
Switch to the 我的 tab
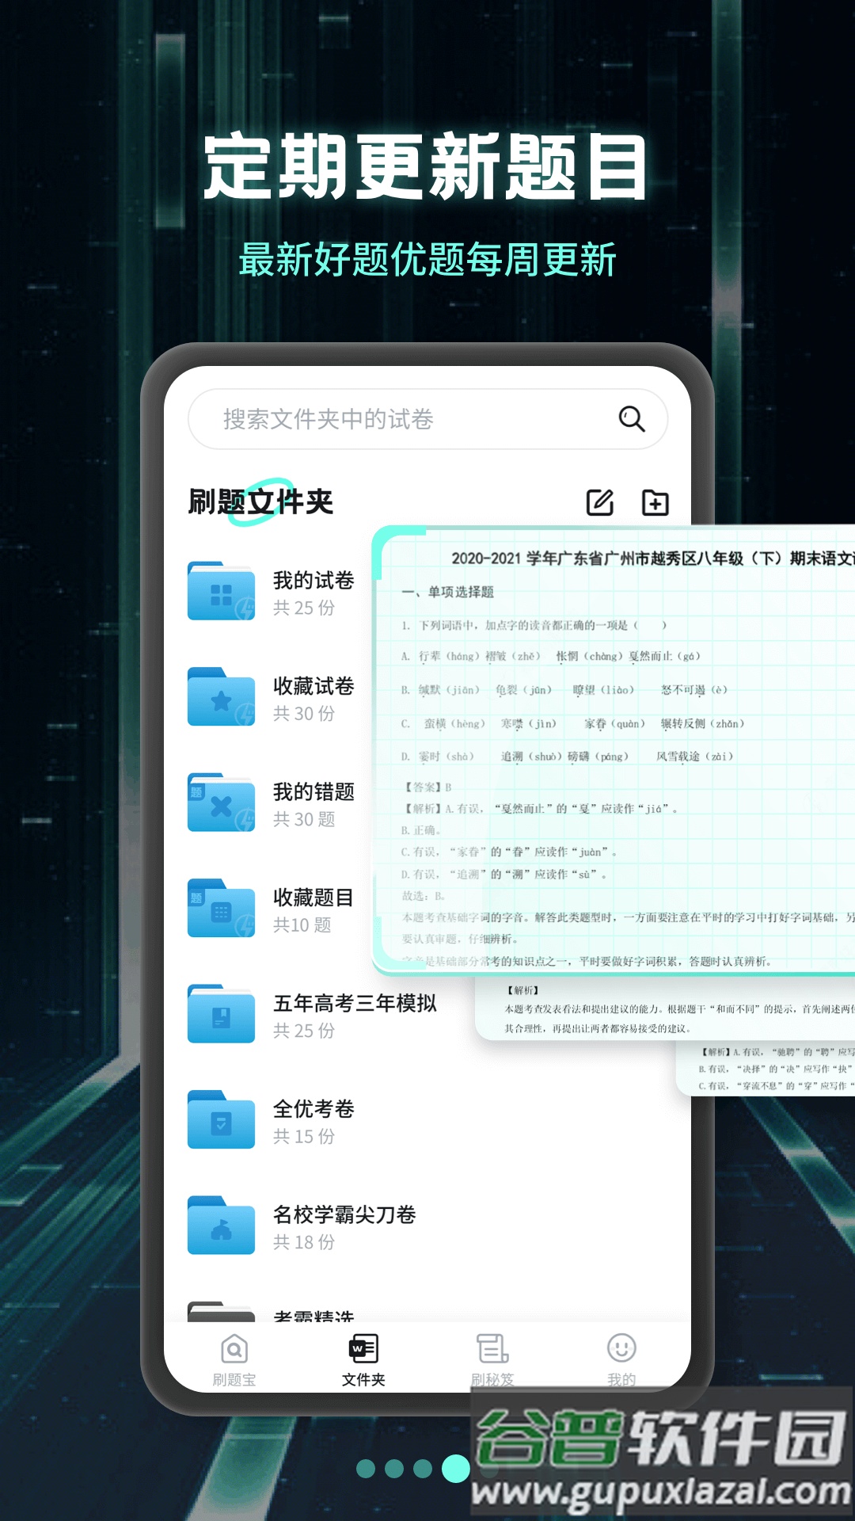tap(621, 1360)
